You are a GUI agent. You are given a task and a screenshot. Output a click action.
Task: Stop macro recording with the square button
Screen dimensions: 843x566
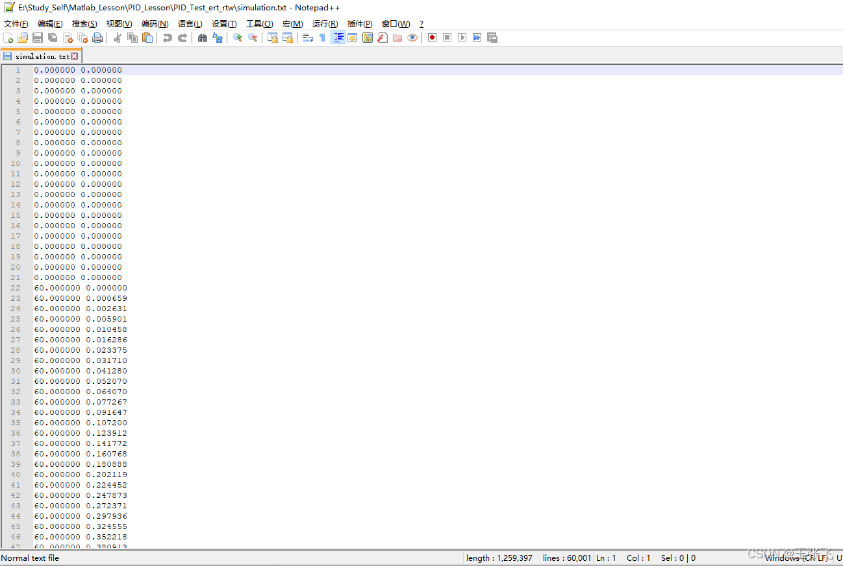pyautogui.click(x=447, y=38)
